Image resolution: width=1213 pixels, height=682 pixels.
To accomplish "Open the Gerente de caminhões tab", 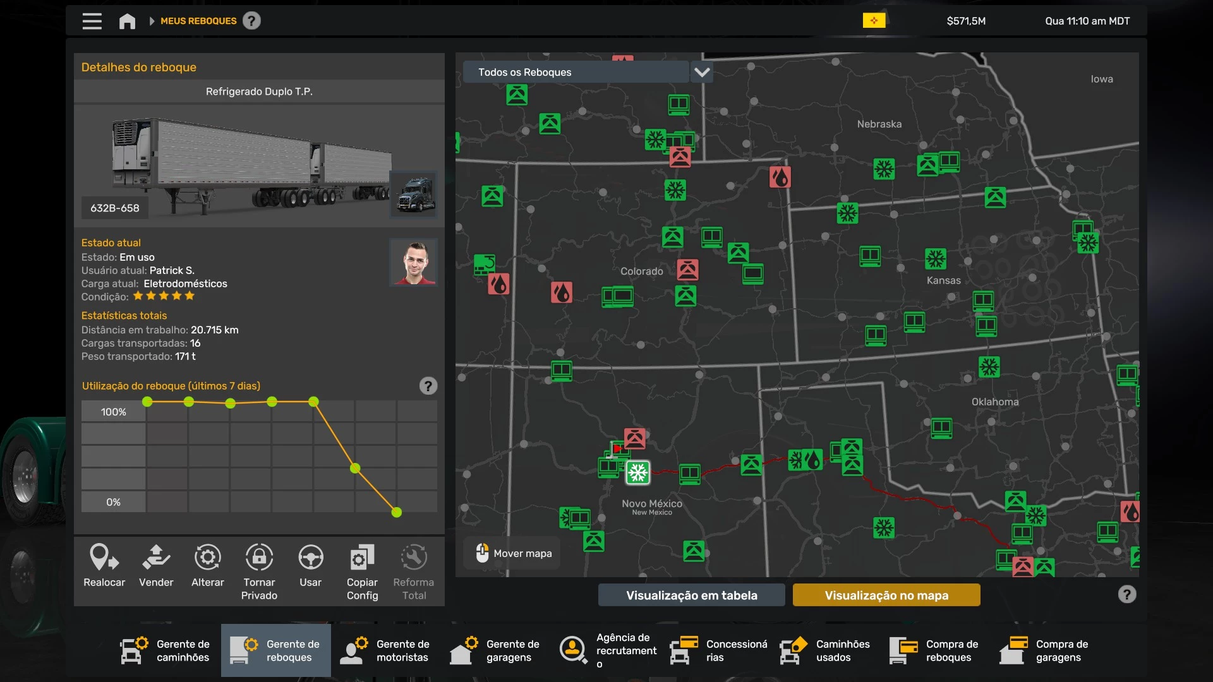I will [166, 650].
